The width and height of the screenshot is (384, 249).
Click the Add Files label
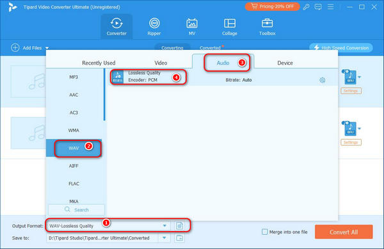click(x=32, y=48)
